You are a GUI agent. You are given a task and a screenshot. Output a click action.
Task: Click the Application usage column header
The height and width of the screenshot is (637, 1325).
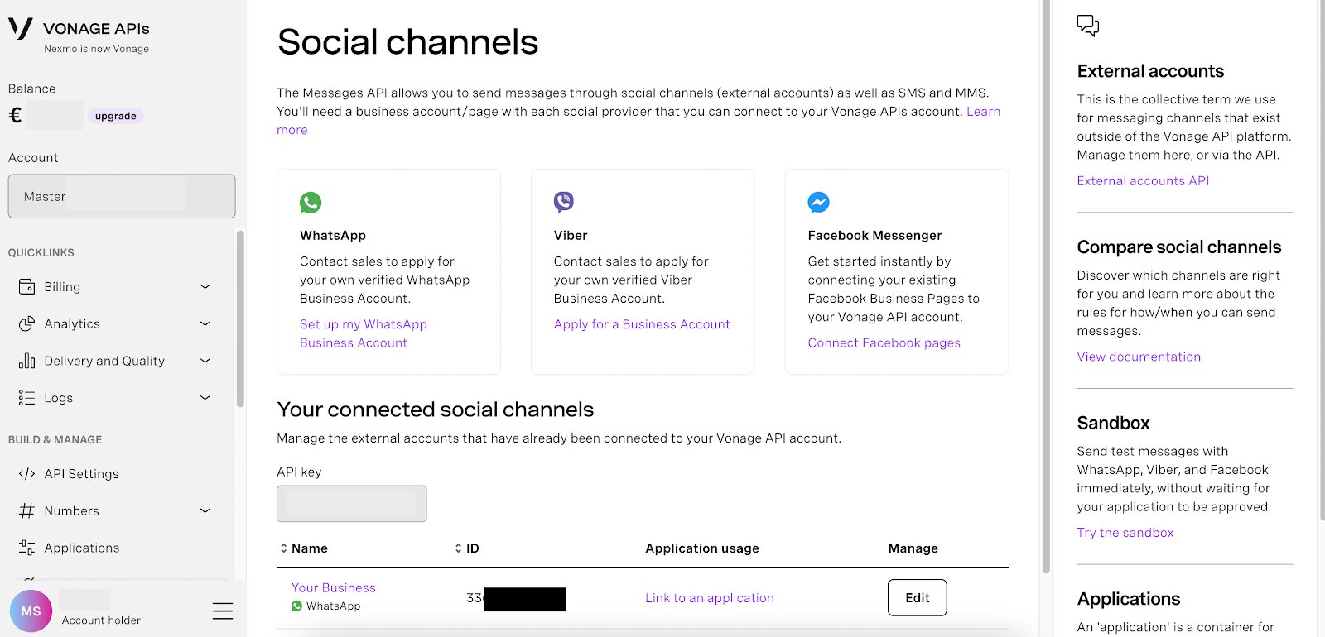coord(702,548)
